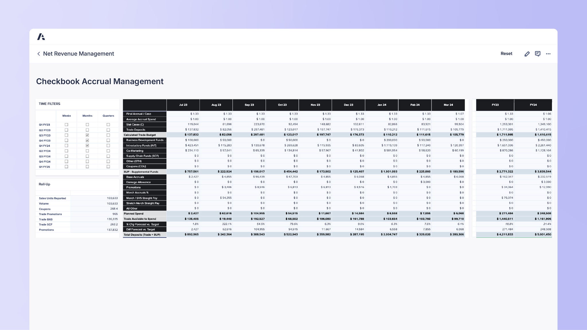Click the edit pencil icon

point(527,54)
